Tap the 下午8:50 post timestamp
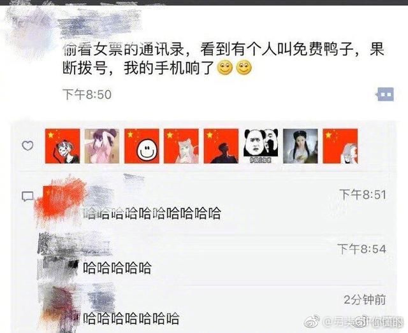408x333 pixels. [x=87, y=94]
